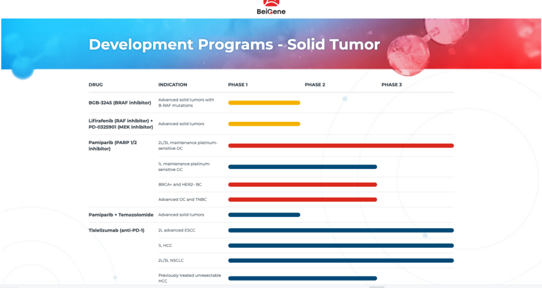This screenshot has height=288, width=542.
Task: Click '1L HCC' indication
Action: [165, 245]
